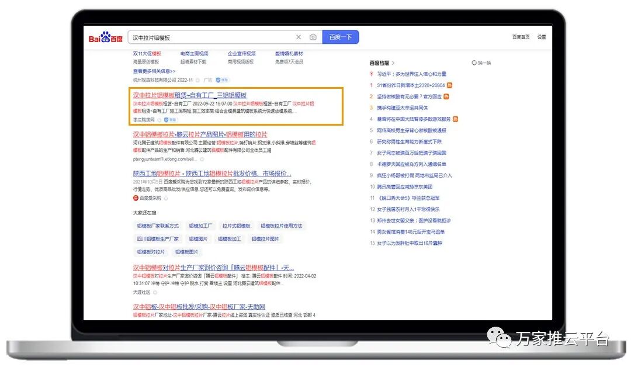Click the 保障 shield badge under 枣庄购房网
The width and height of the screenshot is (631, 367).
click(x=170, y=120)
